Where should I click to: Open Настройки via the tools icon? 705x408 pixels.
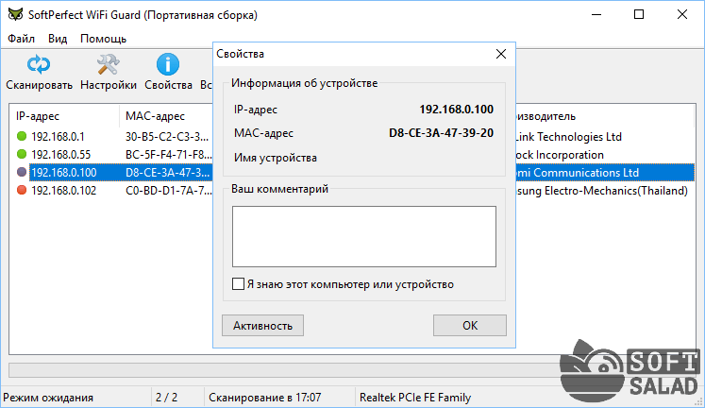click(x=108, y=64)
